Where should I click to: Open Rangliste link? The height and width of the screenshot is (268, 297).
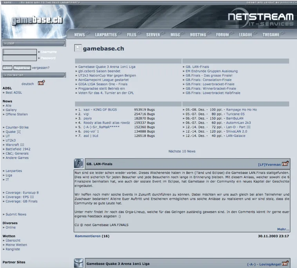pyautogui.click(x=13, y=249)
